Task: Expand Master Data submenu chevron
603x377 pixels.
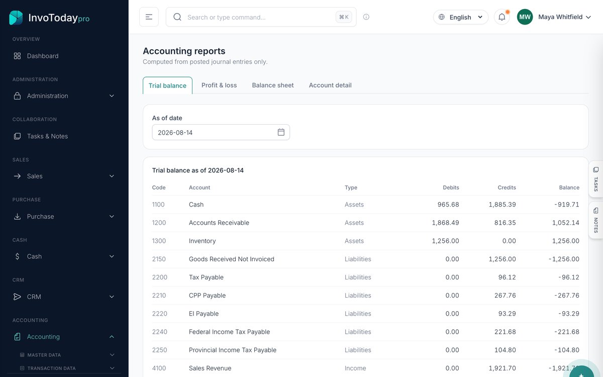Action: (x=112, y=355)
